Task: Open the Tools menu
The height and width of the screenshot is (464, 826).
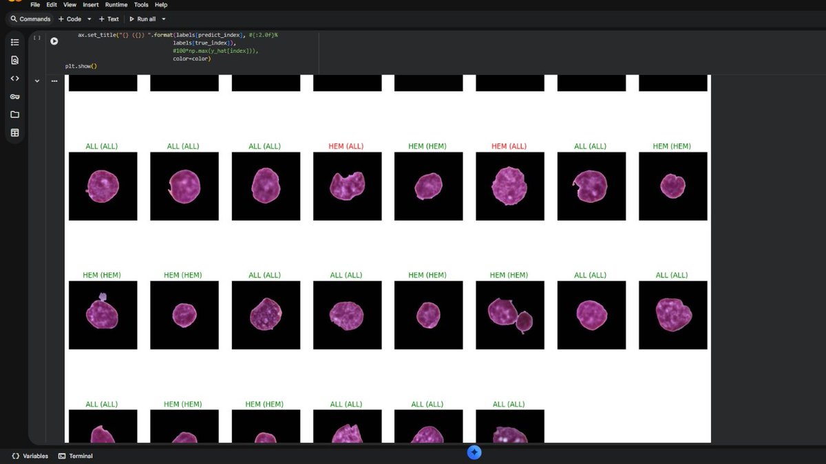Action: (x=141, y=5)
